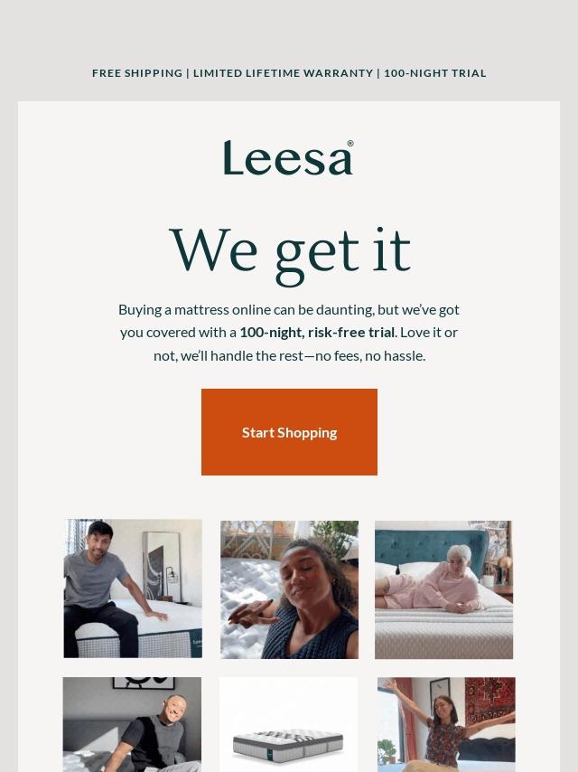The image size is (578, 772).
Task: Open photo of woman with arms raised
Action: 446,724
